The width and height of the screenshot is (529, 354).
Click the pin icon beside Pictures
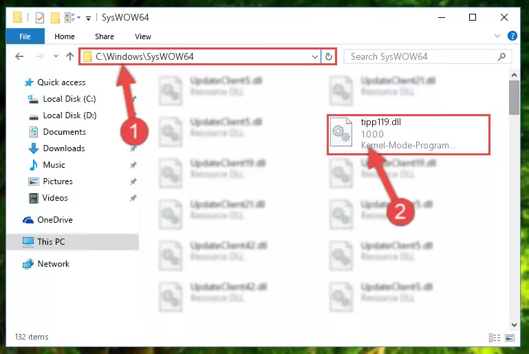(133, 181)
